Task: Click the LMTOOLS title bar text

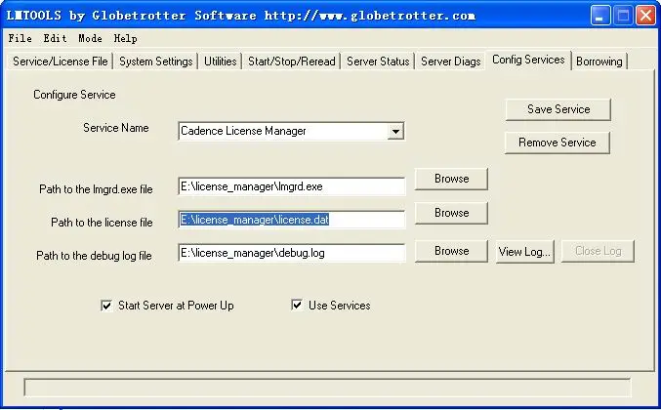Action: [241, 16]
